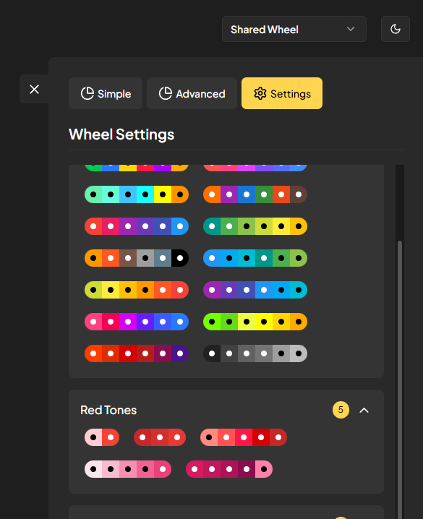Select the five-swatch salmon to crimson palette

(x=244, y=437)
